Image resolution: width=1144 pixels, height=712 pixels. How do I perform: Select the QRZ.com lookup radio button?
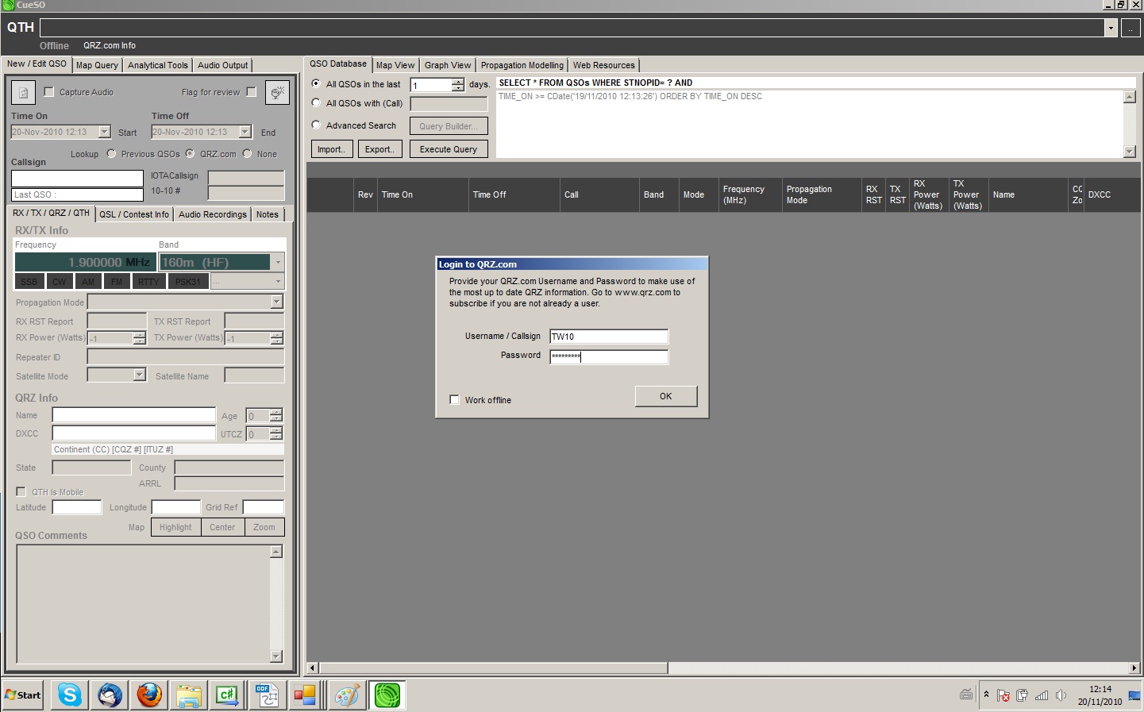tap(190, 154)
